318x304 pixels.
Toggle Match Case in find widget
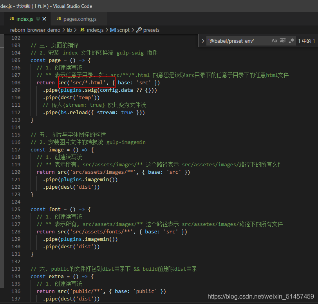(x=274, y=41)
